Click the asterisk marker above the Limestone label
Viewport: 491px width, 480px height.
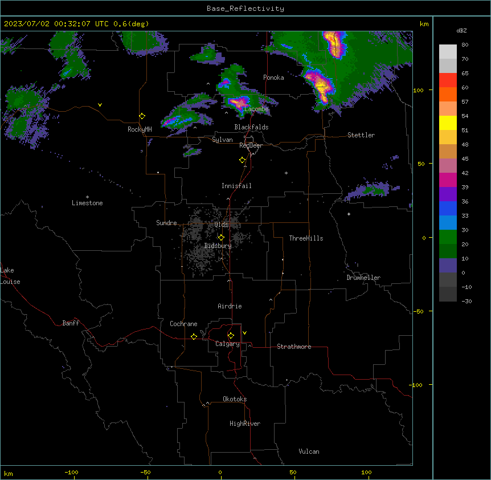pyautogui.click(x=87, y=197)
